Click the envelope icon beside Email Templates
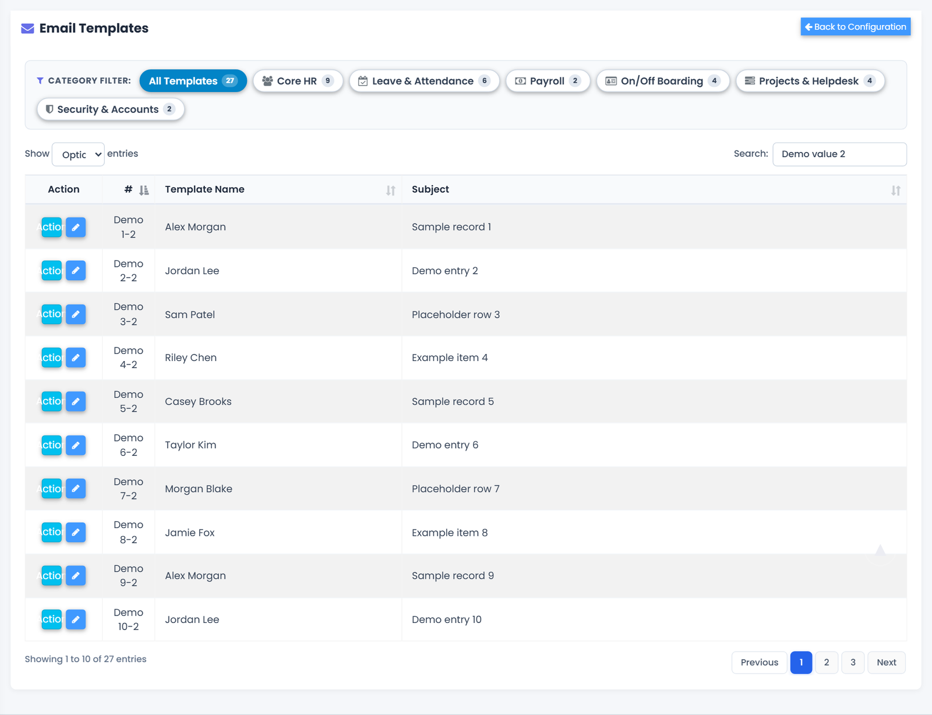This screenshot has height=715, width=932. (x=27, y=29)
